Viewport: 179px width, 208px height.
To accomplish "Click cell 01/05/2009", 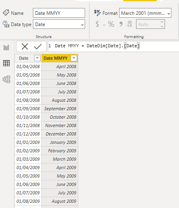I will point(28,176).
